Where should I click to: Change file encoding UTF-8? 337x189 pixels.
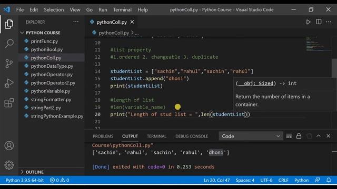point(266,180)
